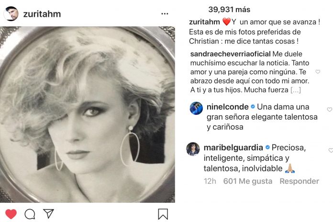333x222 pixels.
Task: Share post via paper plane icon
Action: coord(48,213)
